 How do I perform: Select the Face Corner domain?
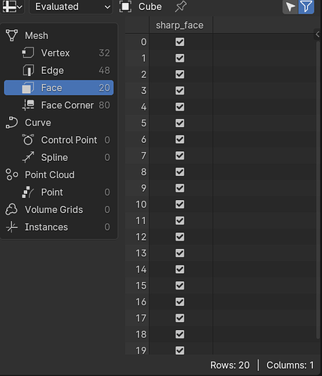[59, 105]
